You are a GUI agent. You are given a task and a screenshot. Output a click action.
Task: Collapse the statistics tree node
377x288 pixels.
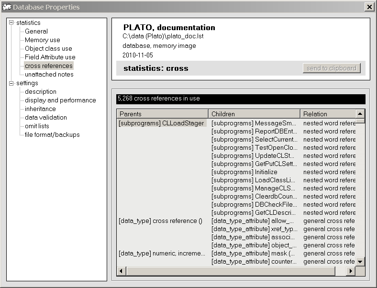point(11,23)
